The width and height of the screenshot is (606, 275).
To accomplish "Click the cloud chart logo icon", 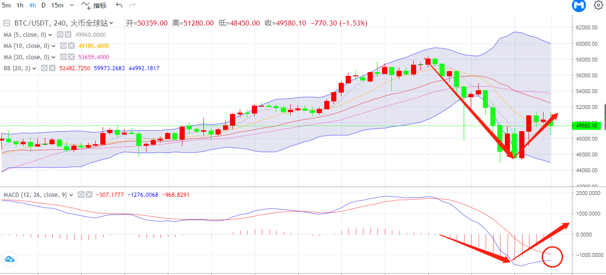I will (9, 259).
